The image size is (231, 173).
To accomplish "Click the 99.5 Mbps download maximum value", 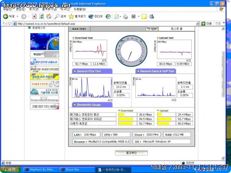I will tap(146, 119).
